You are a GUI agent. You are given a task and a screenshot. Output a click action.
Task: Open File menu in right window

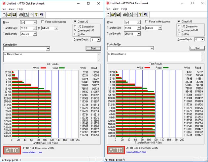pos(108,9)
